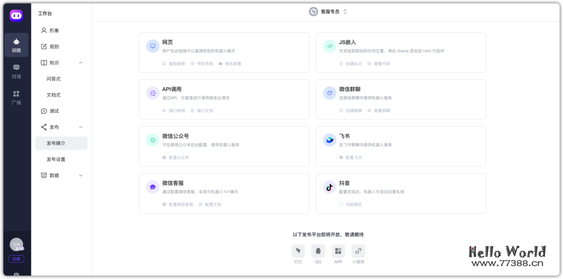Click the 形象 person icon
Image resolution: width=563 pixels, height=279 pixels.
[44, 31]
